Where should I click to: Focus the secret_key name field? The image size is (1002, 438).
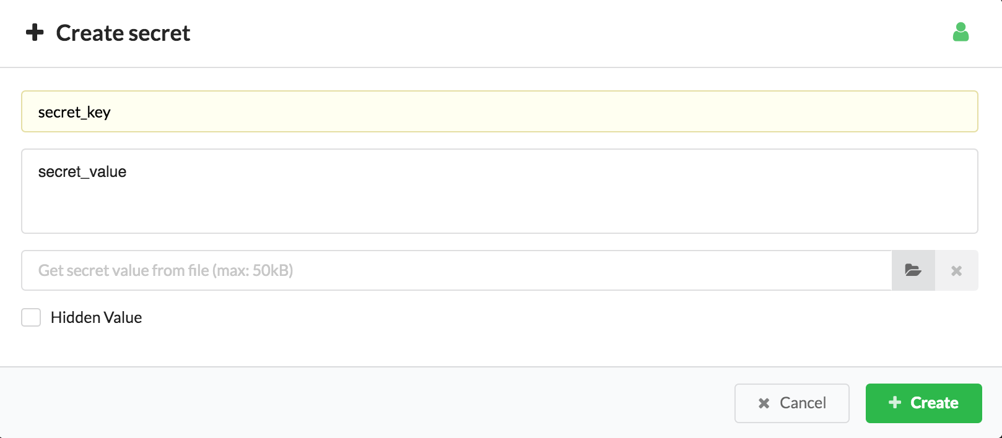(500, 111)
